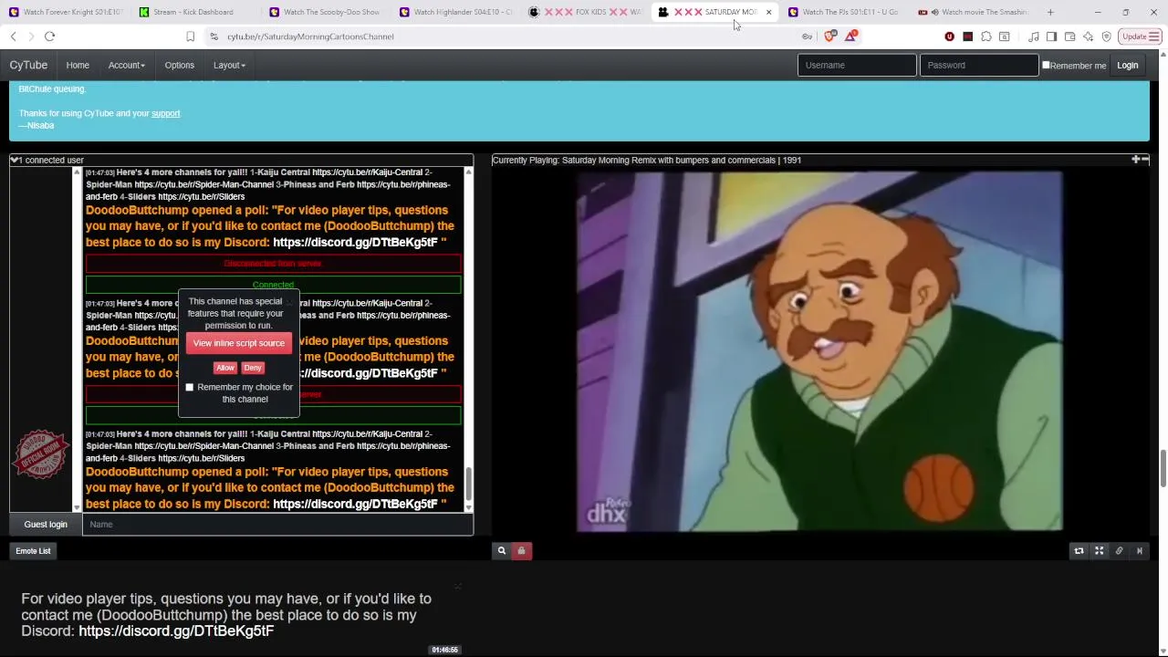Open the music note media control icon

[x=1033, y=36]
